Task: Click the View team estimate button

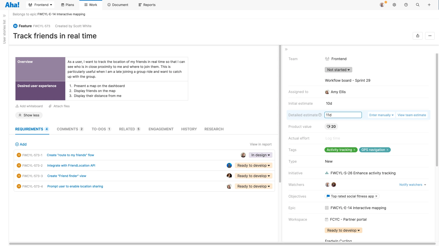Action: (412, 115)
